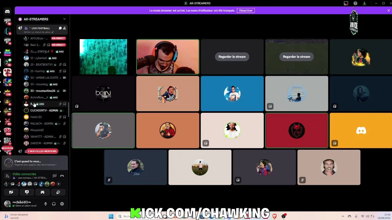Select user 25 -GunVoy
The image size is (392, 220).
pyautogui.click(x=45, y=71)
